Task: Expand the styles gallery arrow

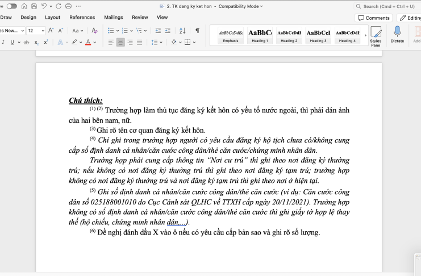Action: [x=365, y=35]
